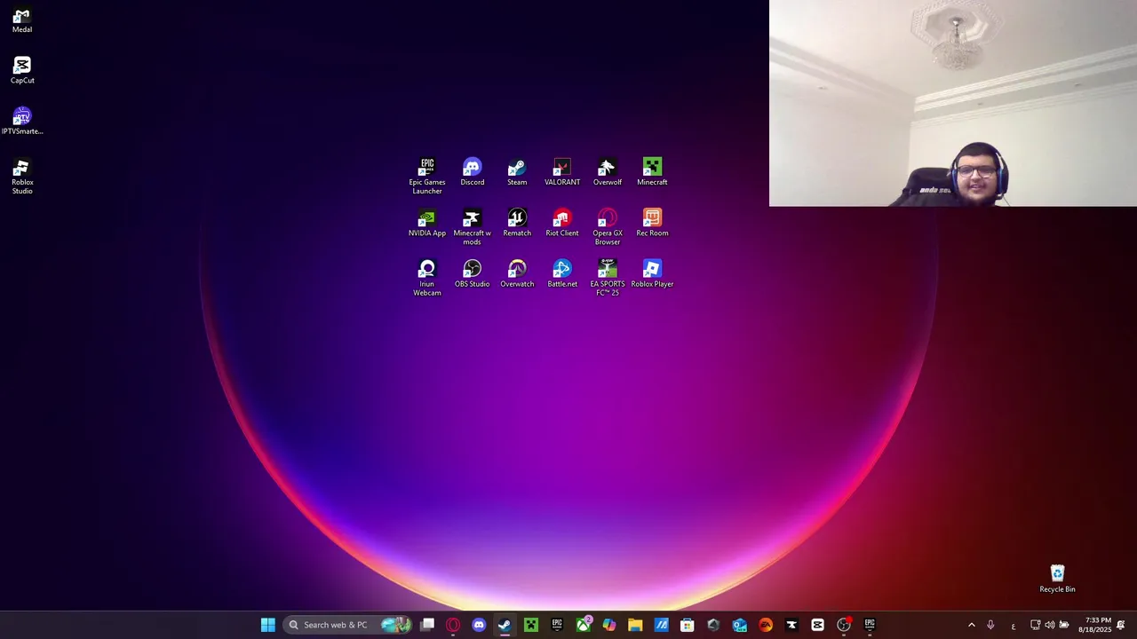Select the Opera GX Browser desktop icon

coord(608,227)
